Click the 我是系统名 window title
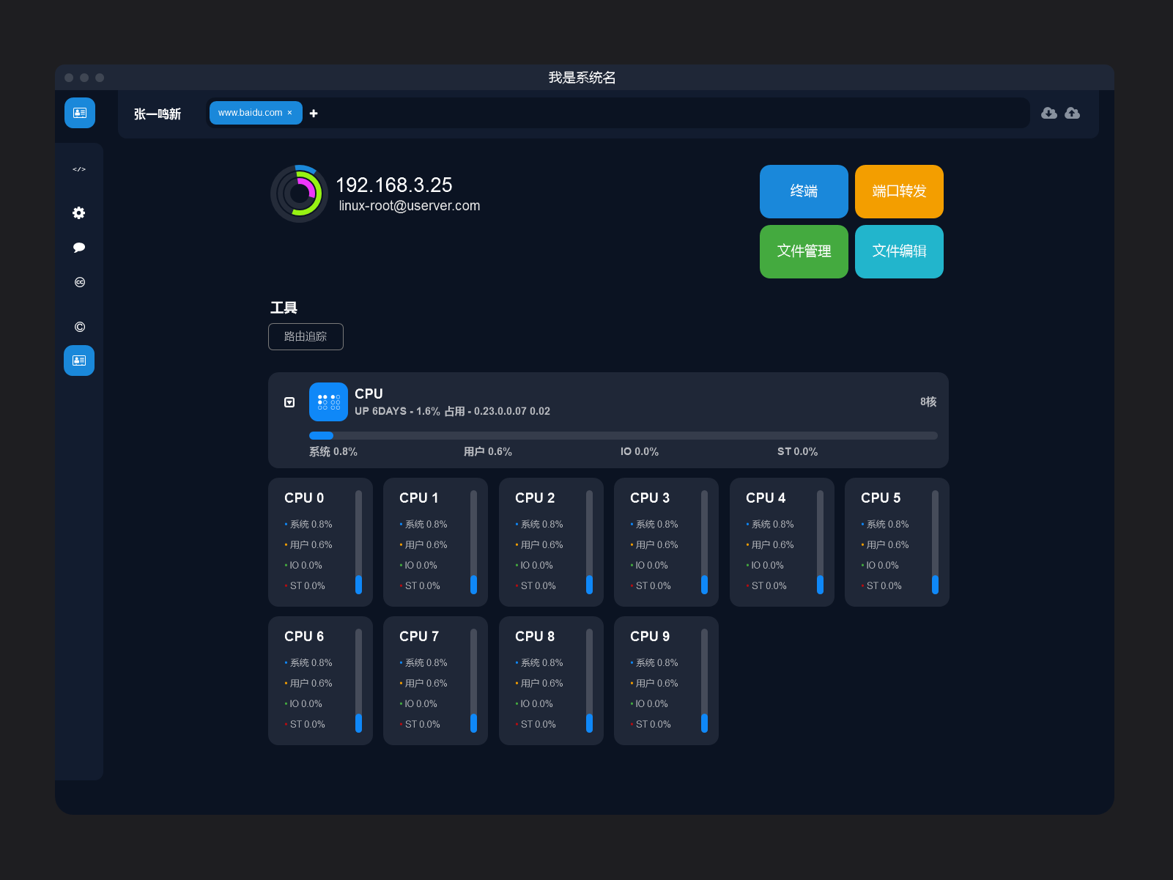 coord(582,78)
